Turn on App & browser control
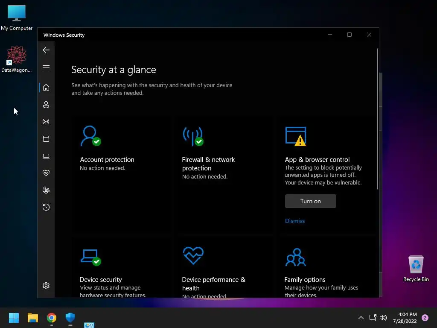The height and width of the screenshot is (328, 437). click(x=311, y=201)
